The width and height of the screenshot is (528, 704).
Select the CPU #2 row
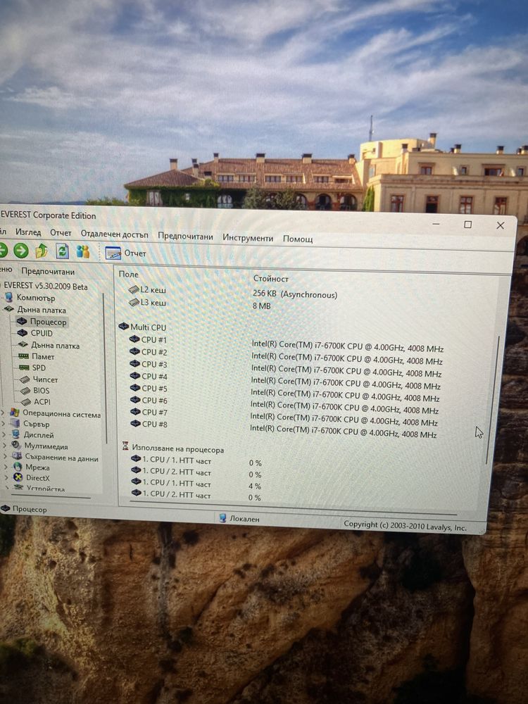(286, 356)
